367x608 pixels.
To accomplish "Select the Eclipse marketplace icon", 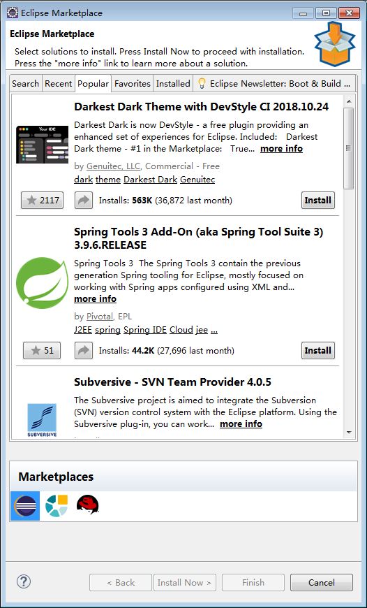I will click(25, 506).
